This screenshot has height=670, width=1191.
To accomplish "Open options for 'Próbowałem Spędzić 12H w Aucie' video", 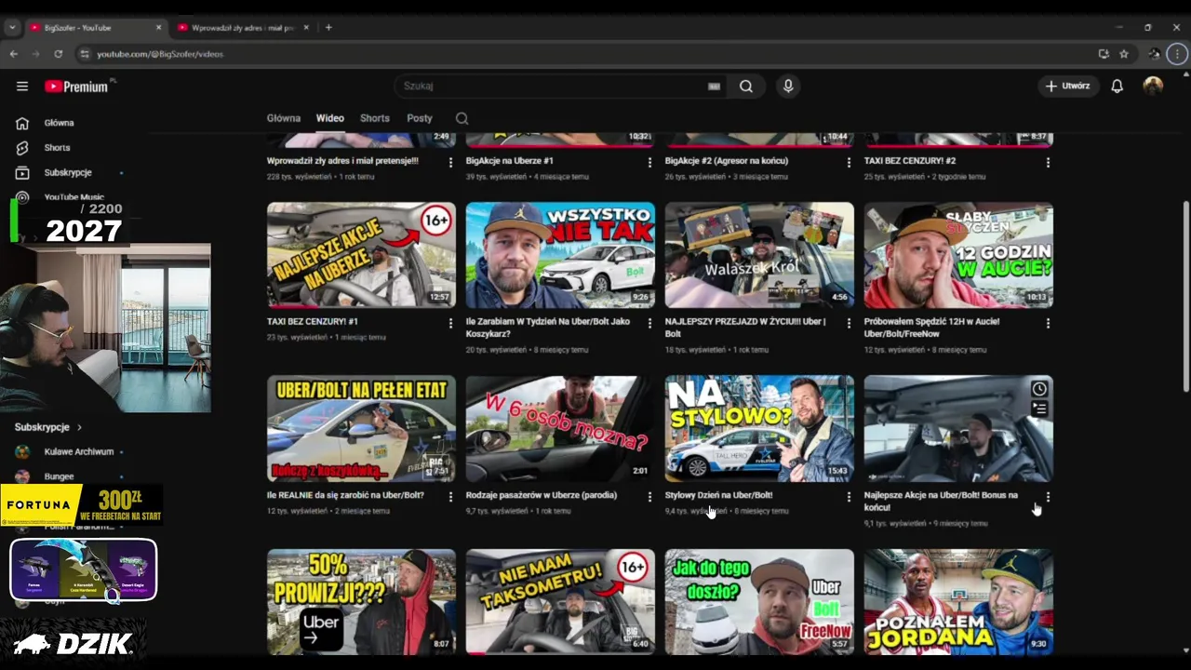I will coord(1048,323).
